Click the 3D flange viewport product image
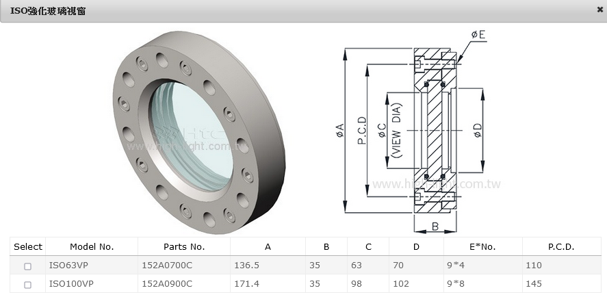This screenshot has height=297, width=607. (x=199, y=129)
